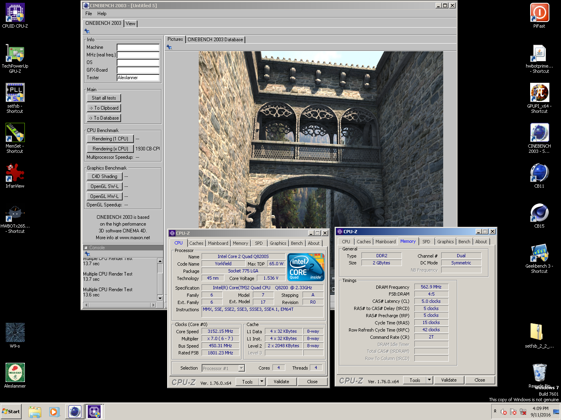The image size is (561, 420).
Task: Run Rendering (1 CPU) benchmark
Action: [110, 139]
